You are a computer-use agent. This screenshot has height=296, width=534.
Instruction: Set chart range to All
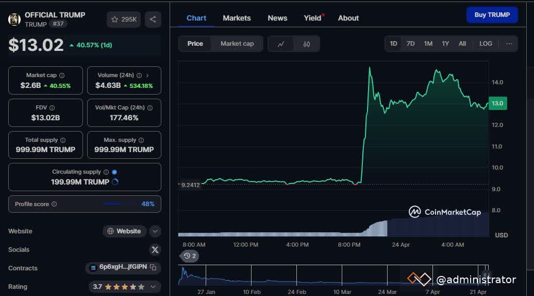coord(462,44)
